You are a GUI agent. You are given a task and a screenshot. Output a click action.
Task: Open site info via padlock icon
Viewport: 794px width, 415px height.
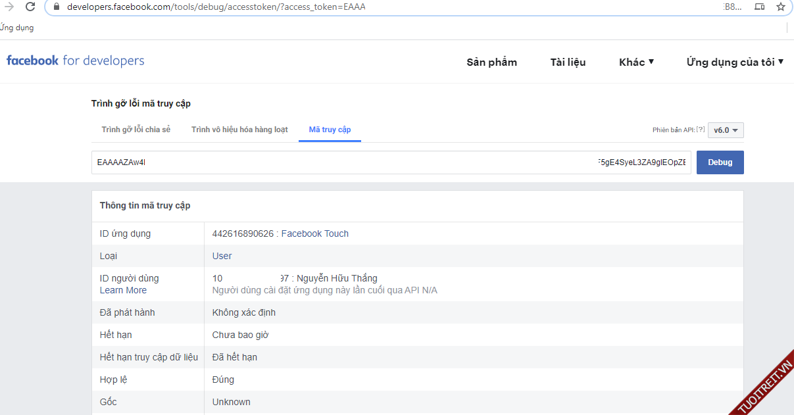point(56,7)
